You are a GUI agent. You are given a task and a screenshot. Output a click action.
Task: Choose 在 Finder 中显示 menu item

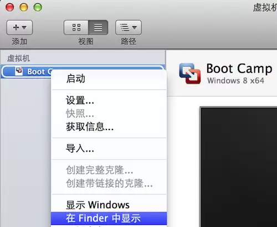[109, 218]
